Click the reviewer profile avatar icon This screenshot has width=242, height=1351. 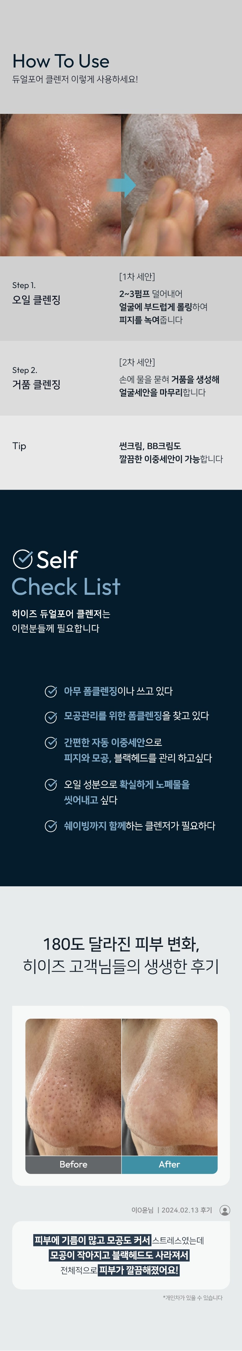click(225, 1210)
